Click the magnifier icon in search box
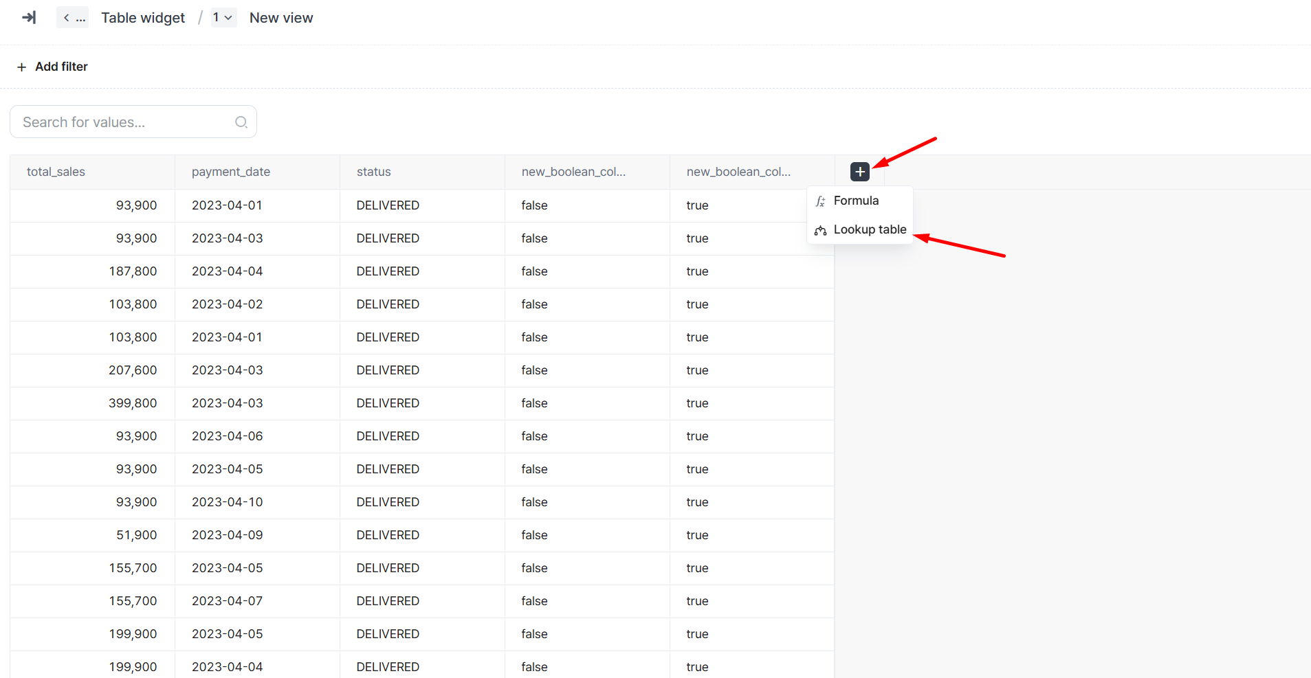The height and width of the screenshot is (678, 1311). pos(241,122)
